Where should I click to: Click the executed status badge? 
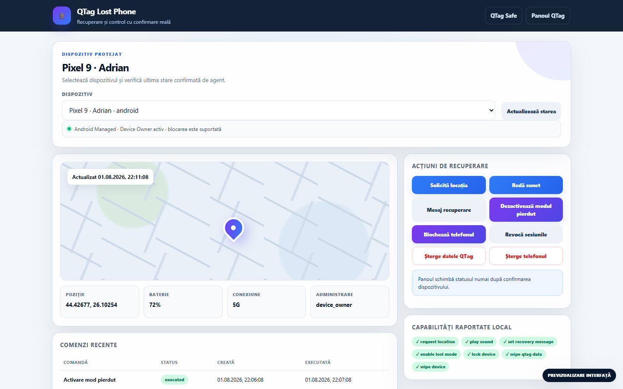pyautogui.click(x=174, y=380)
